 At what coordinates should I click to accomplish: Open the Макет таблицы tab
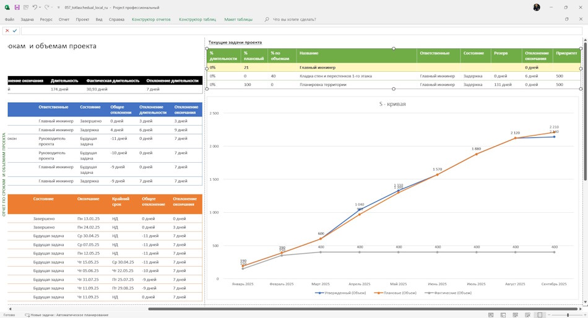[238, 19]
